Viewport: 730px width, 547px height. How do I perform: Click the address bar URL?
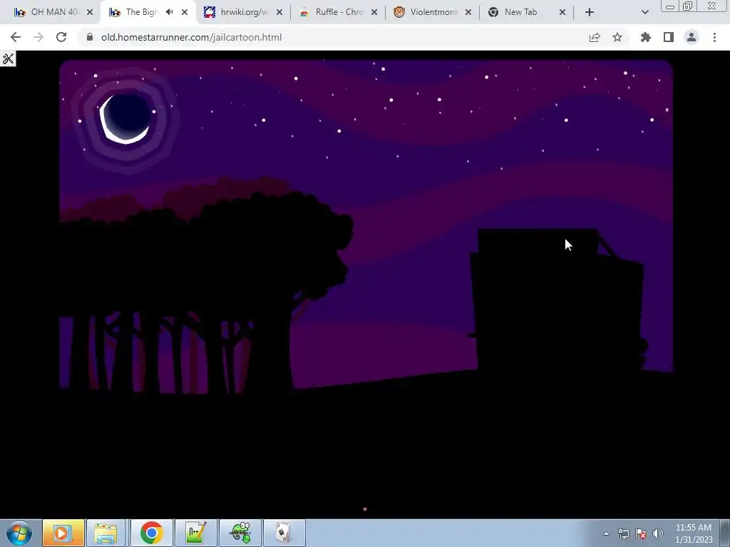pyautogui.click(x=191, y=37)
